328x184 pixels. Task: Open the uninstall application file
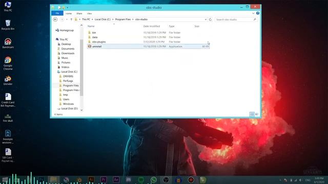(x=148, y=47)
